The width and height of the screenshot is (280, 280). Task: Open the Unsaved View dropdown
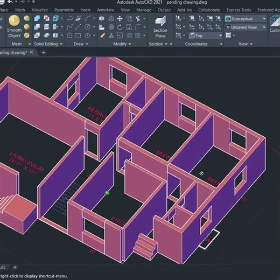click(246, 27)
